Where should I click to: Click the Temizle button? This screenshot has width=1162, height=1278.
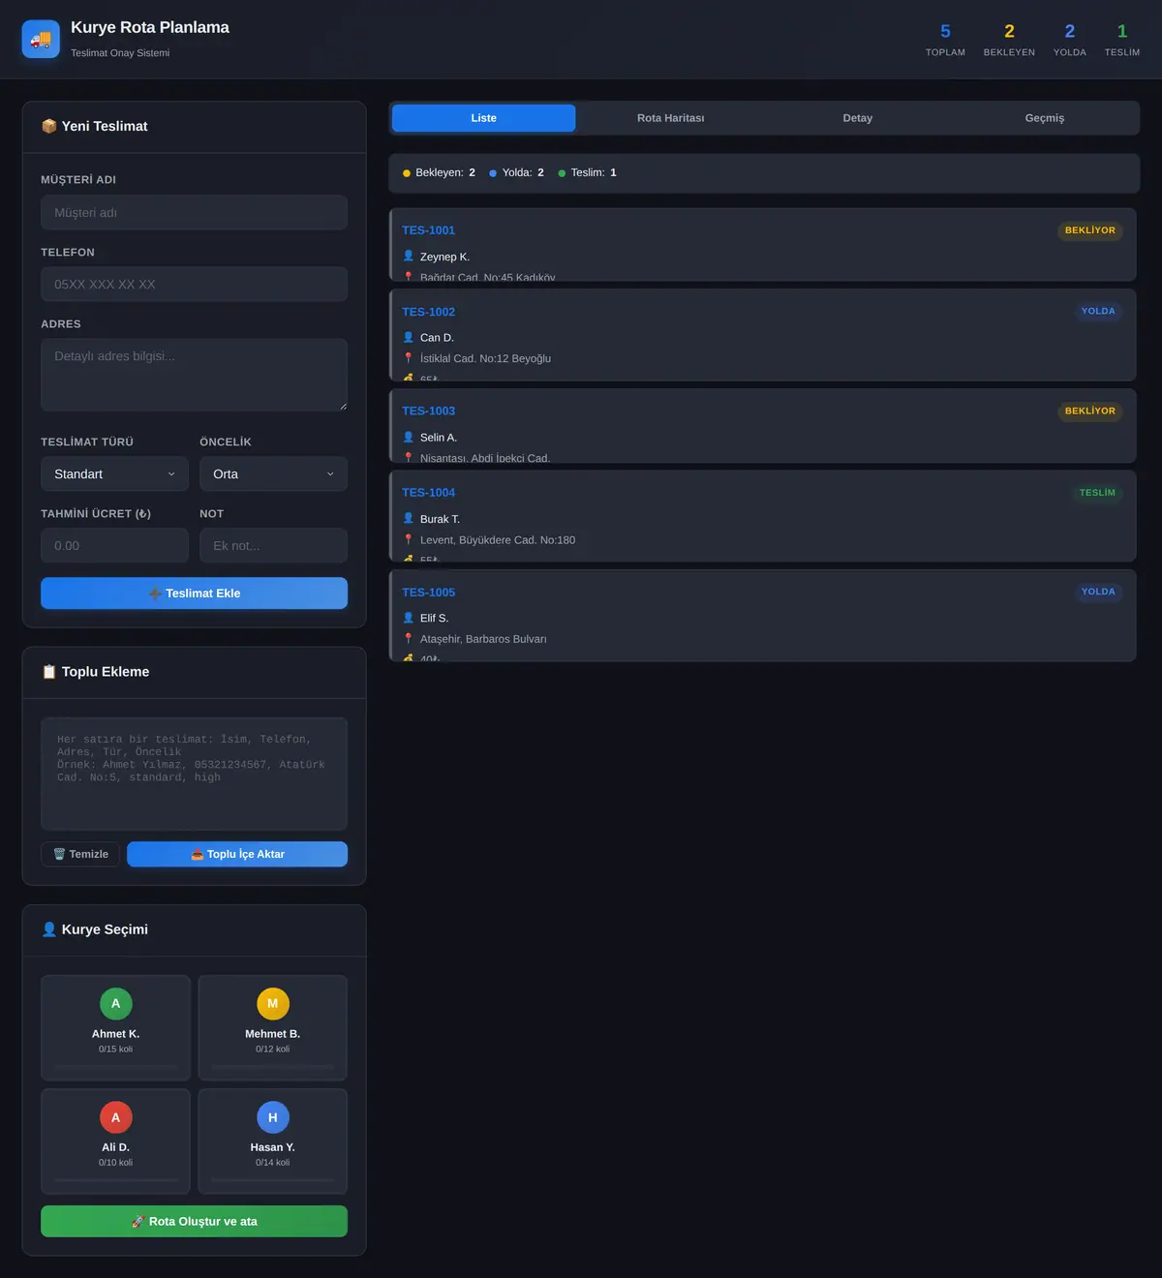pos(80,854)
